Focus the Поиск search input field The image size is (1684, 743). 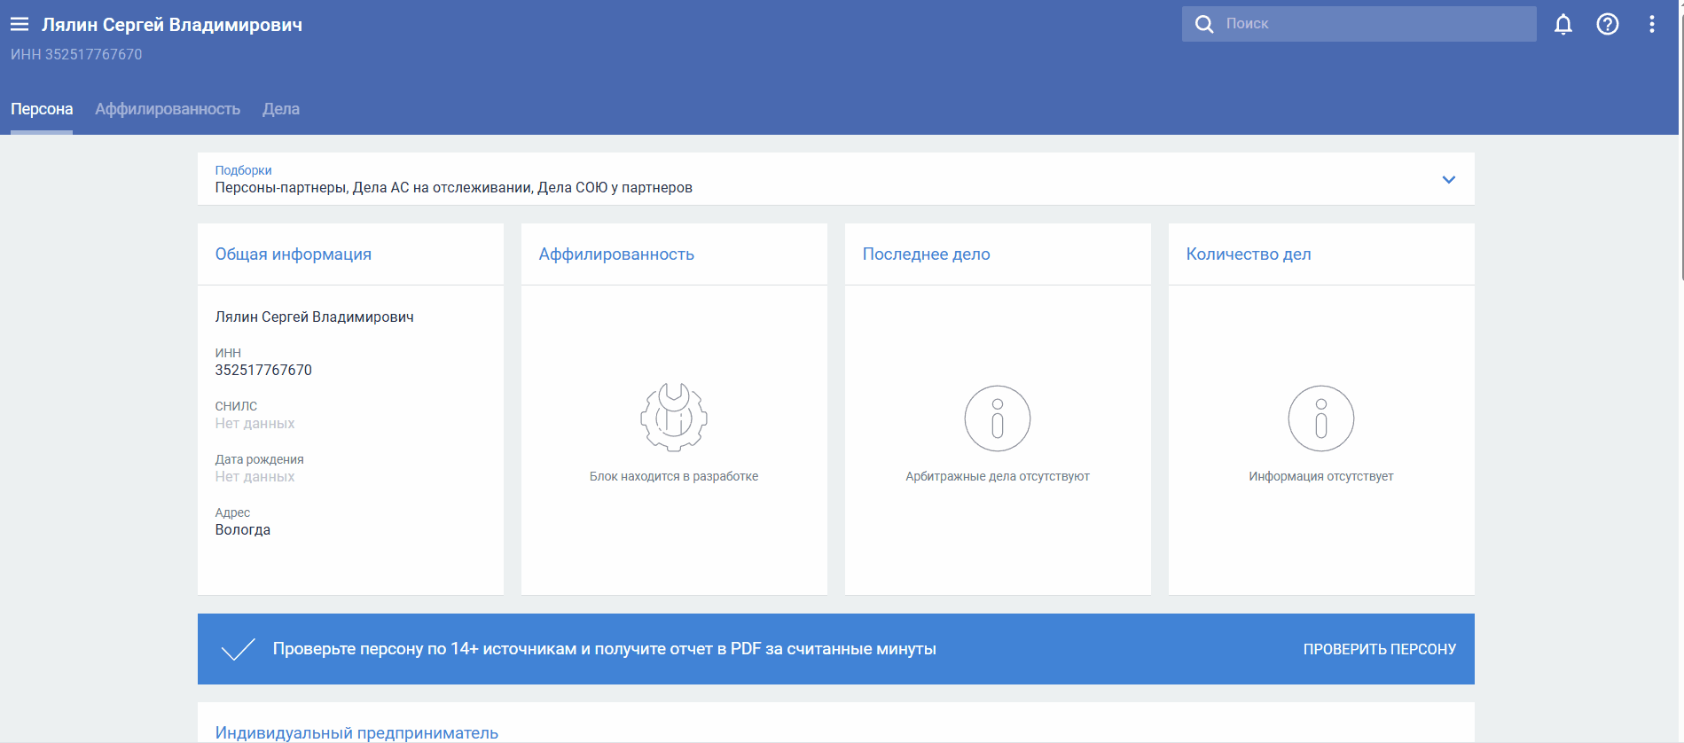coord(1375,24)
